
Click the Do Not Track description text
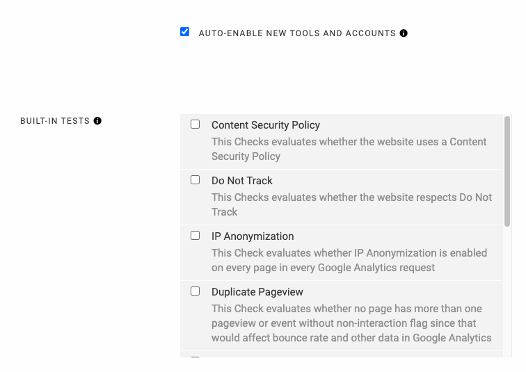(351, 204)
